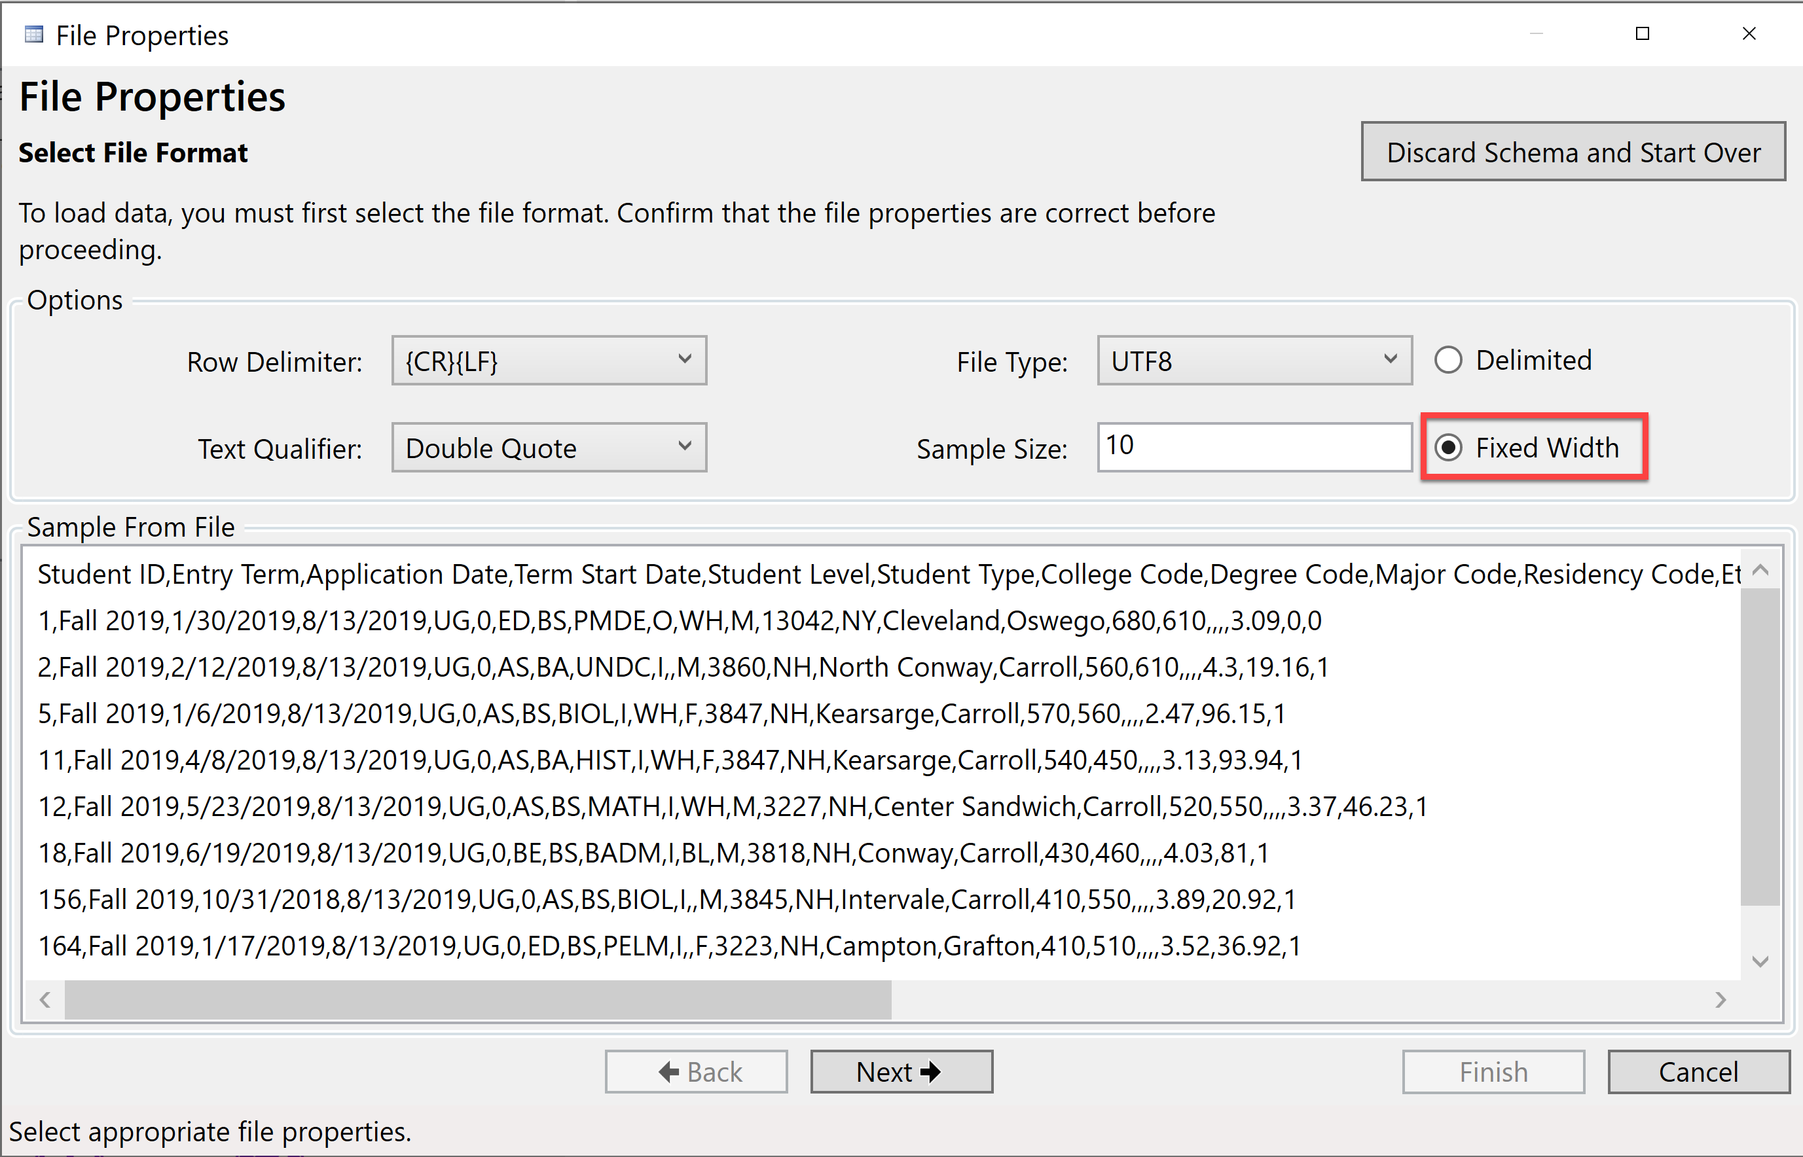Deselect Fixed Width by choosing Delimited option
1803x1157 pixels.
coord(1449,359)
